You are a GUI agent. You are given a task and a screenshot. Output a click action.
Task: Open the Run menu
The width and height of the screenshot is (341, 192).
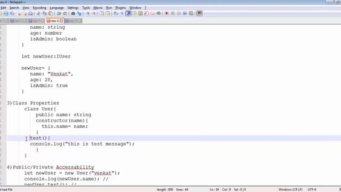[x=109, y=7]
